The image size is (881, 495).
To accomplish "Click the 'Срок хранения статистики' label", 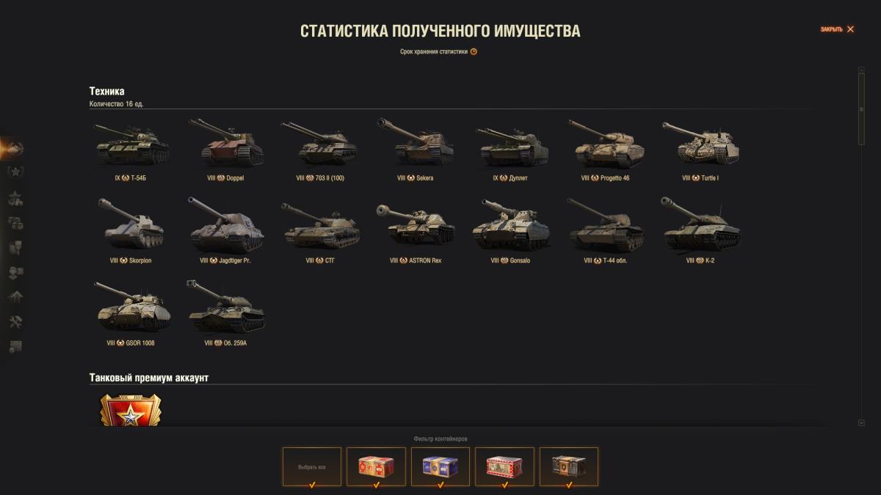I will click(x=434, y=52).
